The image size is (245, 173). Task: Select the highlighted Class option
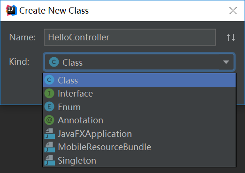pos(139,80)
